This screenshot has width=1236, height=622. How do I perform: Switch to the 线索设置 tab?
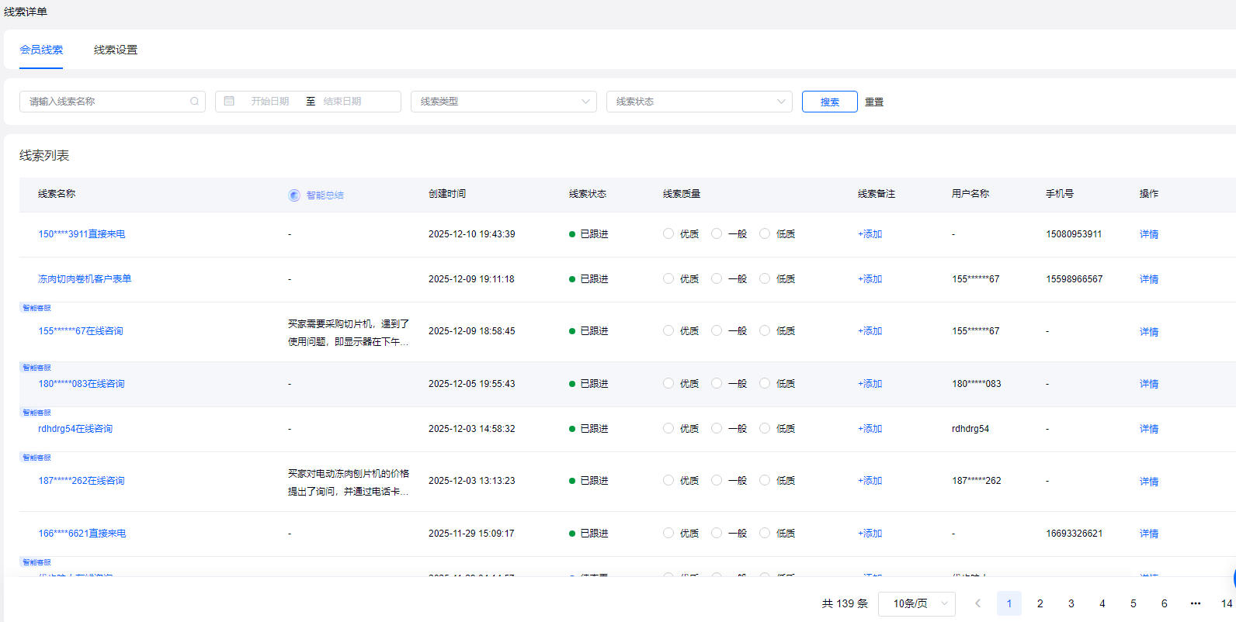[116, 50]
